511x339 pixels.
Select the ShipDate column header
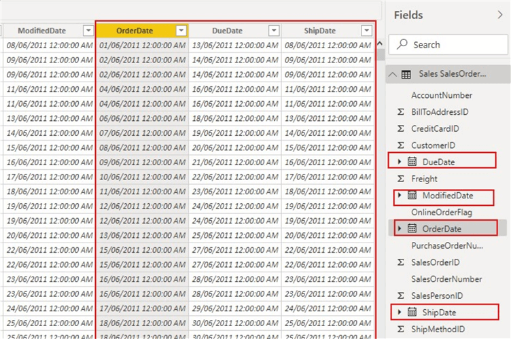(x=319, y=31)
